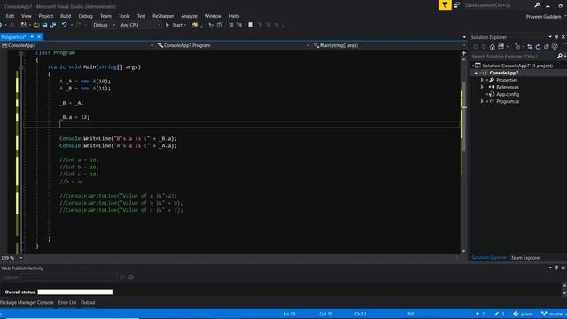Screen dimensions: 567x319
Task: Click the master branch indicator in status bar
Action: (x=552, y=314)
